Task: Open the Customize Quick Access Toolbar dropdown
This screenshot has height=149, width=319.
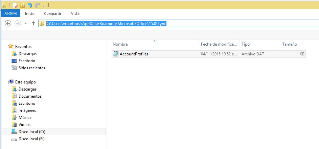Action: (44, 5)
